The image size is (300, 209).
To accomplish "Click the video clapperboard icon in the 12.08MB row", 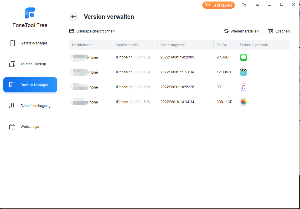I will (x=243, y=72).
